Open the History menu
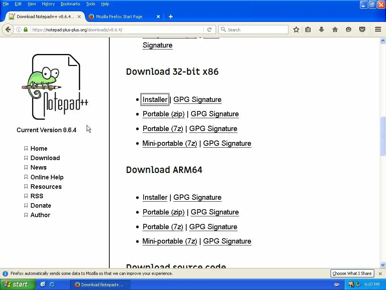Screen dimensions: 386x290 pos(48,4)
